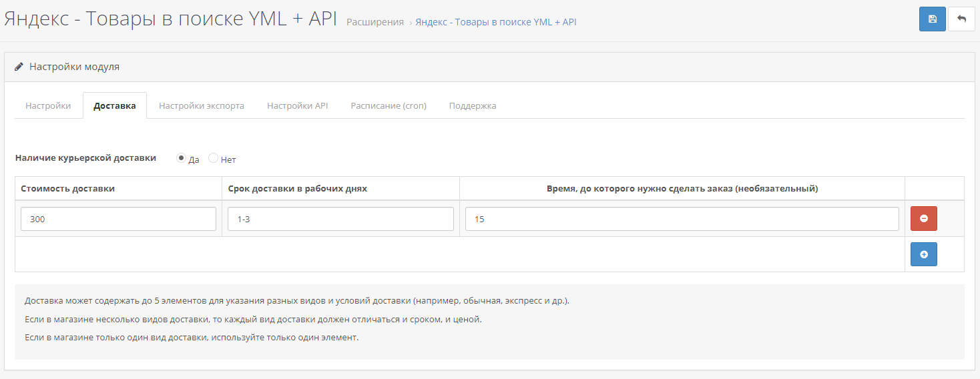Viewport: 980px width, 379px height.
Task: Open the Доставка tab
Action: [115, 105]
